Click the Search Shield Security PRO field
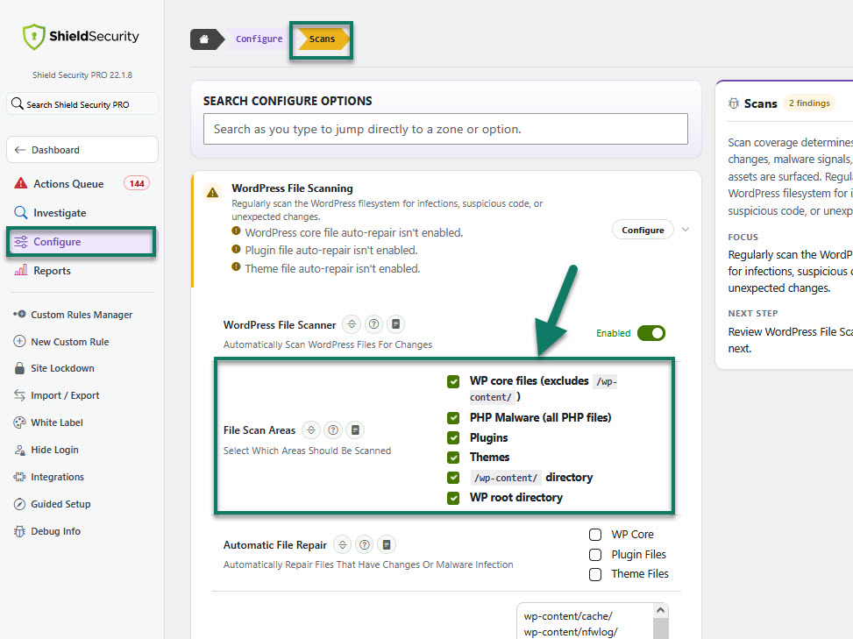This screenshot has width=853, height=639. click(x=82, y=104)
